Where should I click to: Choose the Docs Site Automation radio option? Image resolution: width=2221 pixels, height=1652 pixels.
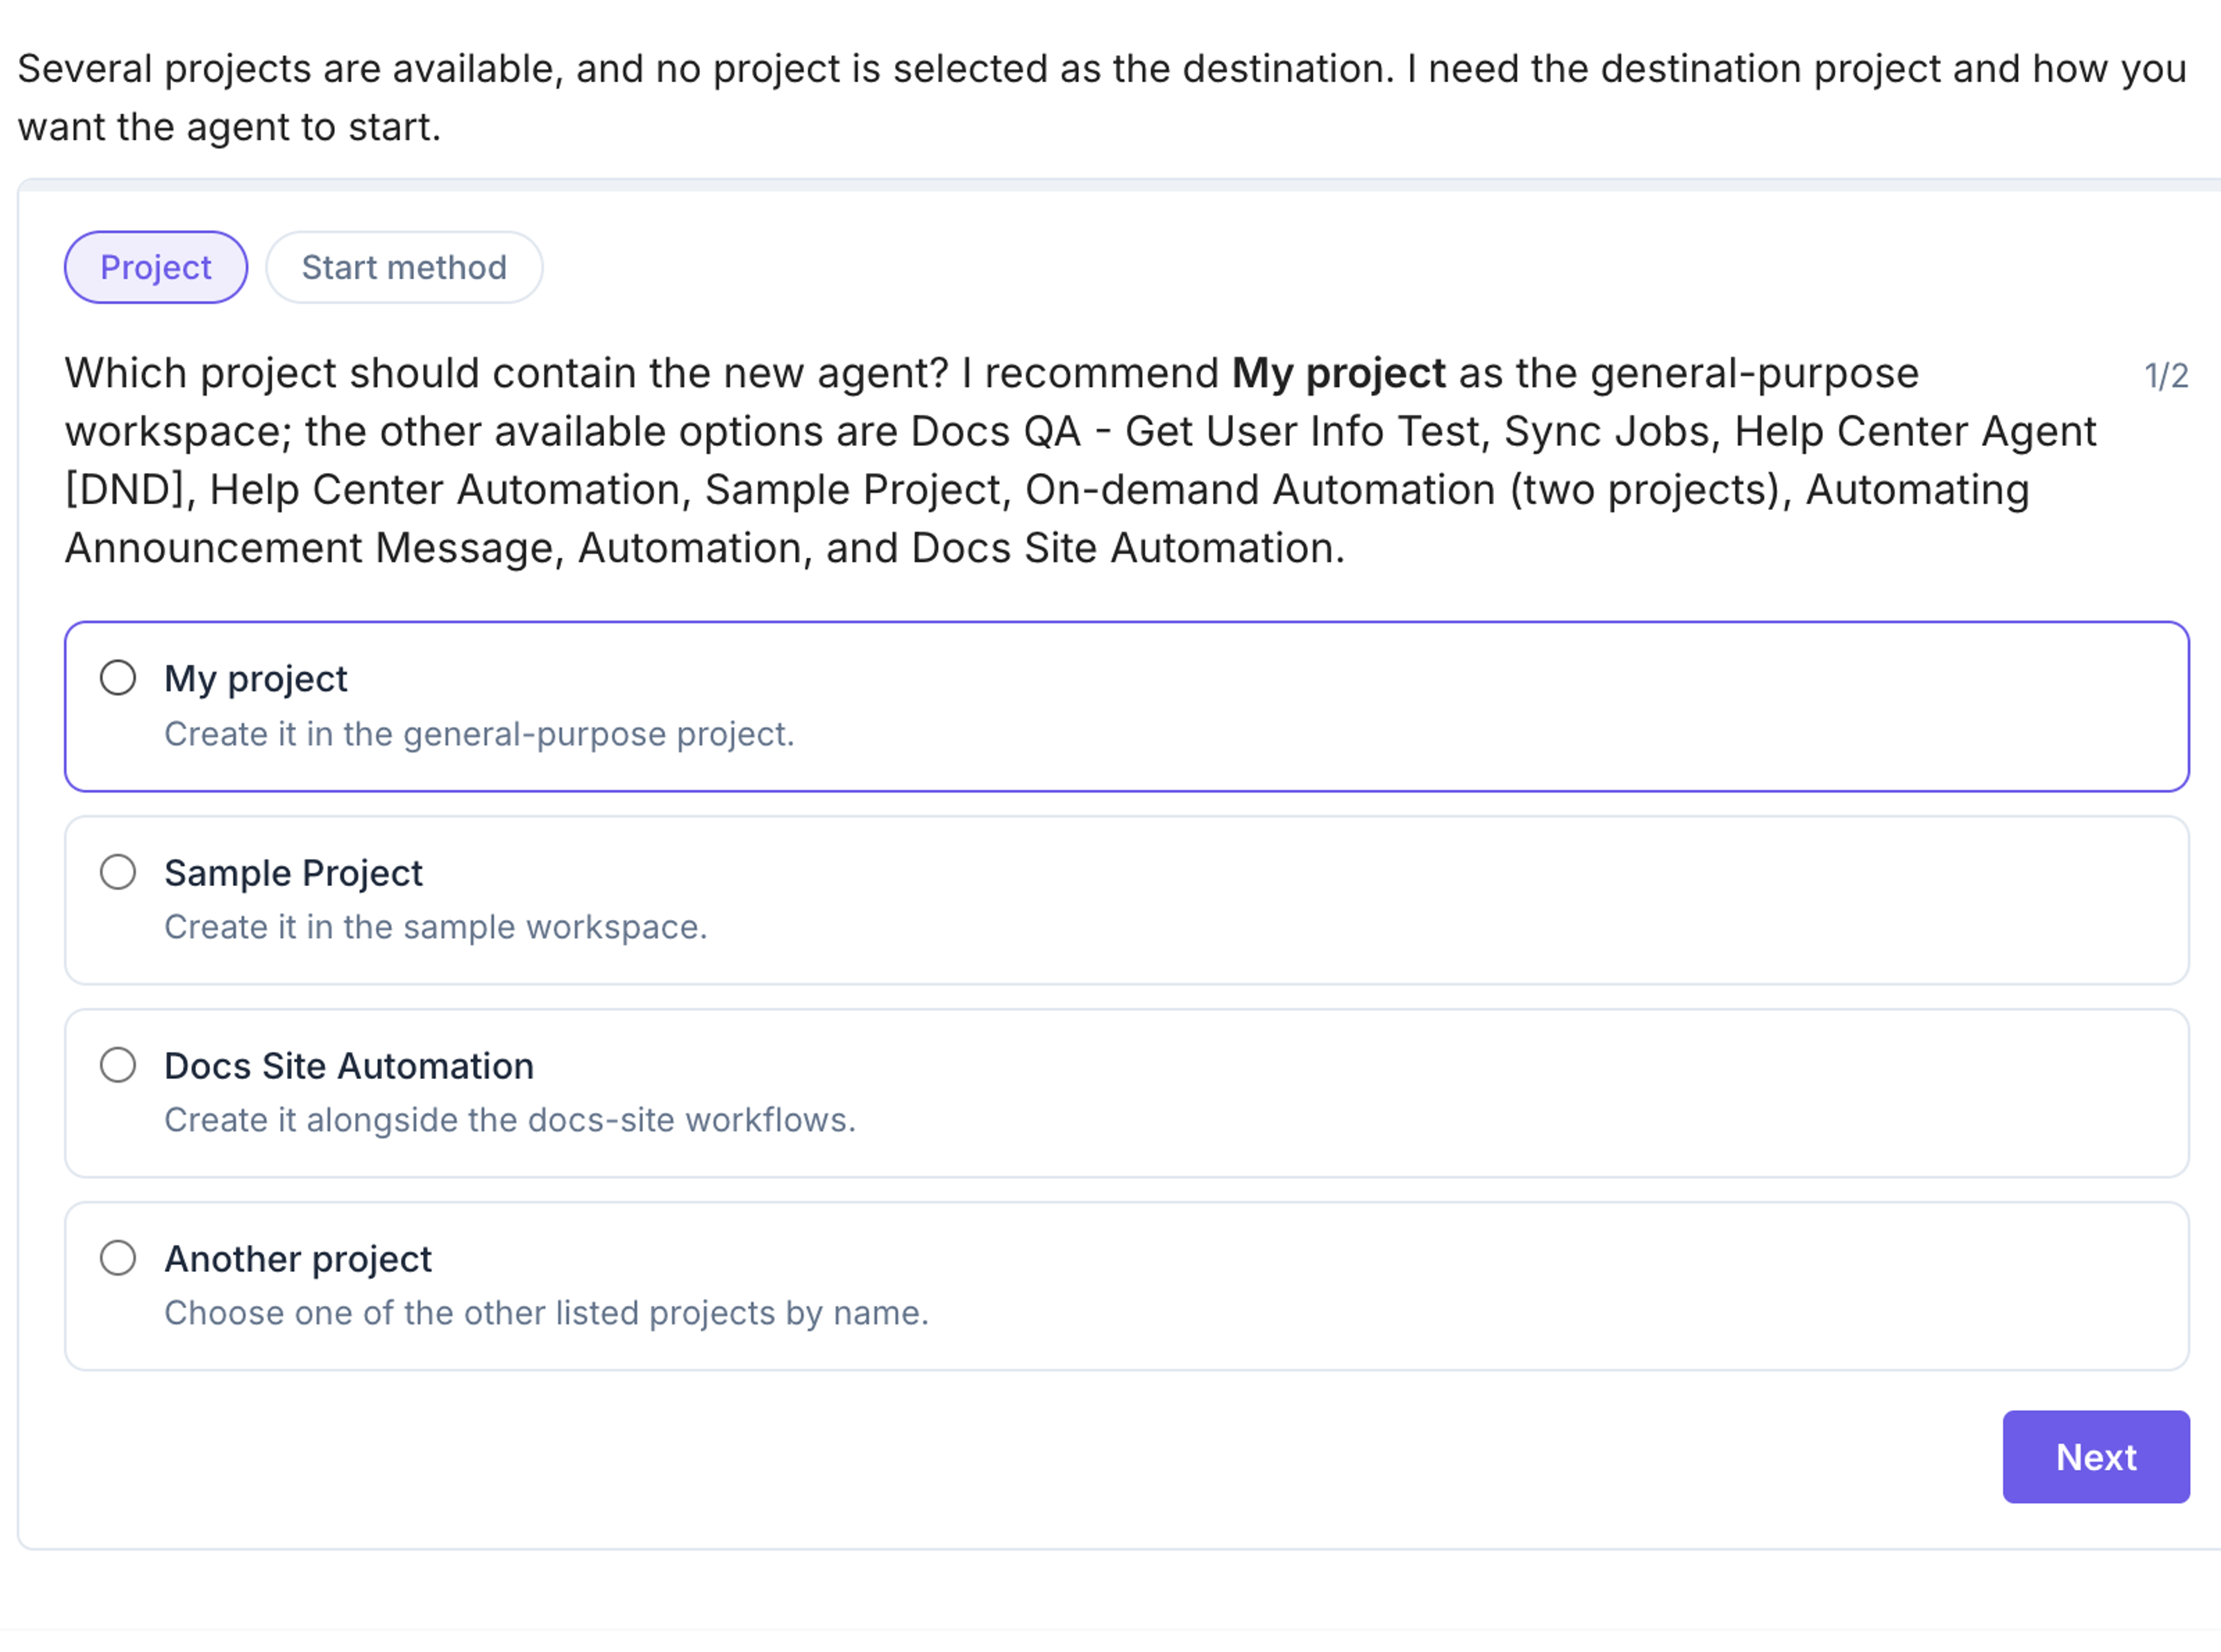pyautogui.click(x=118, y=1065)
